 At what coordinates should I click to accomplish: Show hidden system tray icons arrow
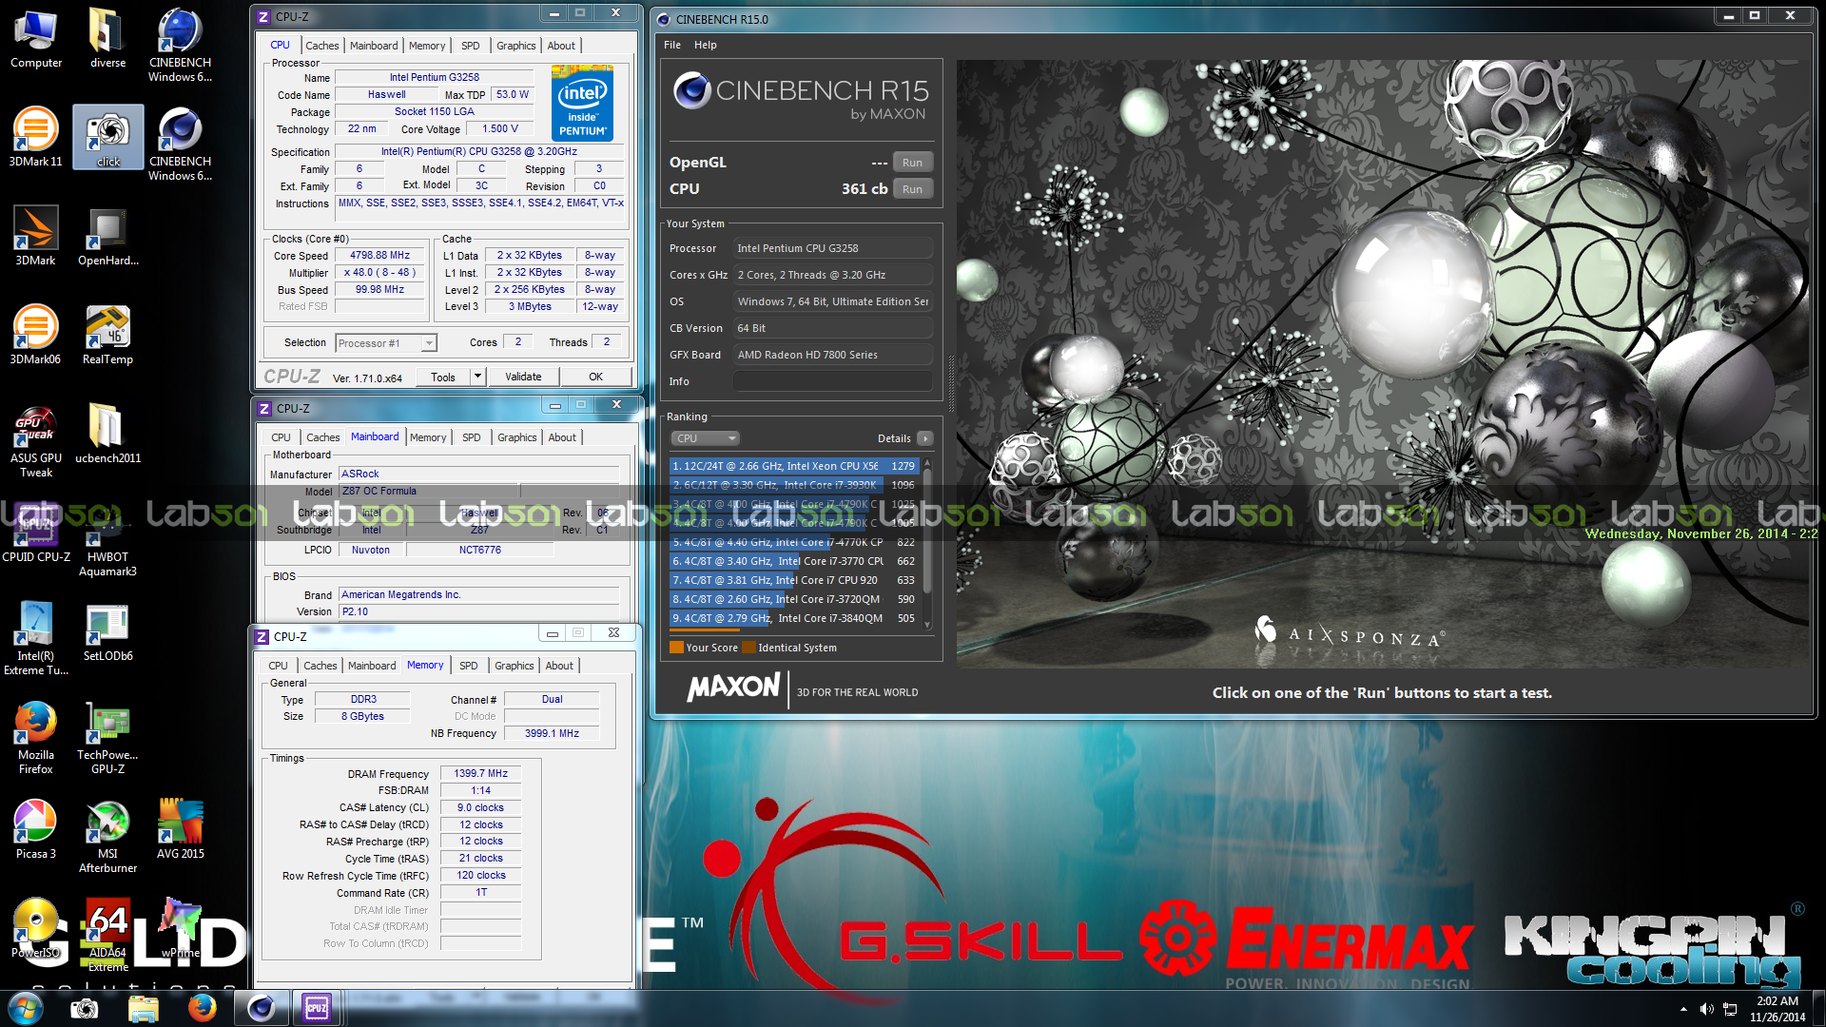pyautogui.click(x=1683, y=1009)
